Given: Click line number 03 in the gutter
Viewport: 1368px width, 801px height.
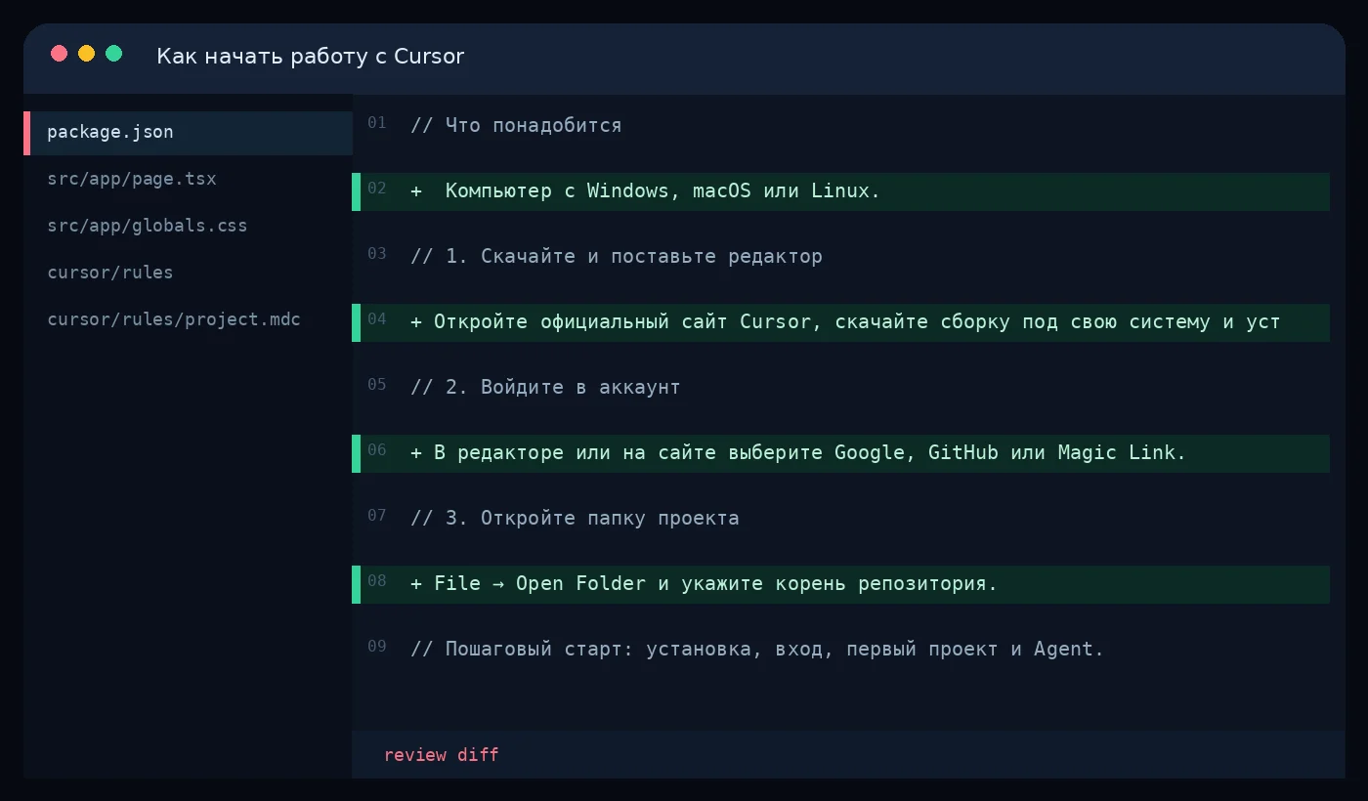Looking at the screenshot, I should 377,254.
